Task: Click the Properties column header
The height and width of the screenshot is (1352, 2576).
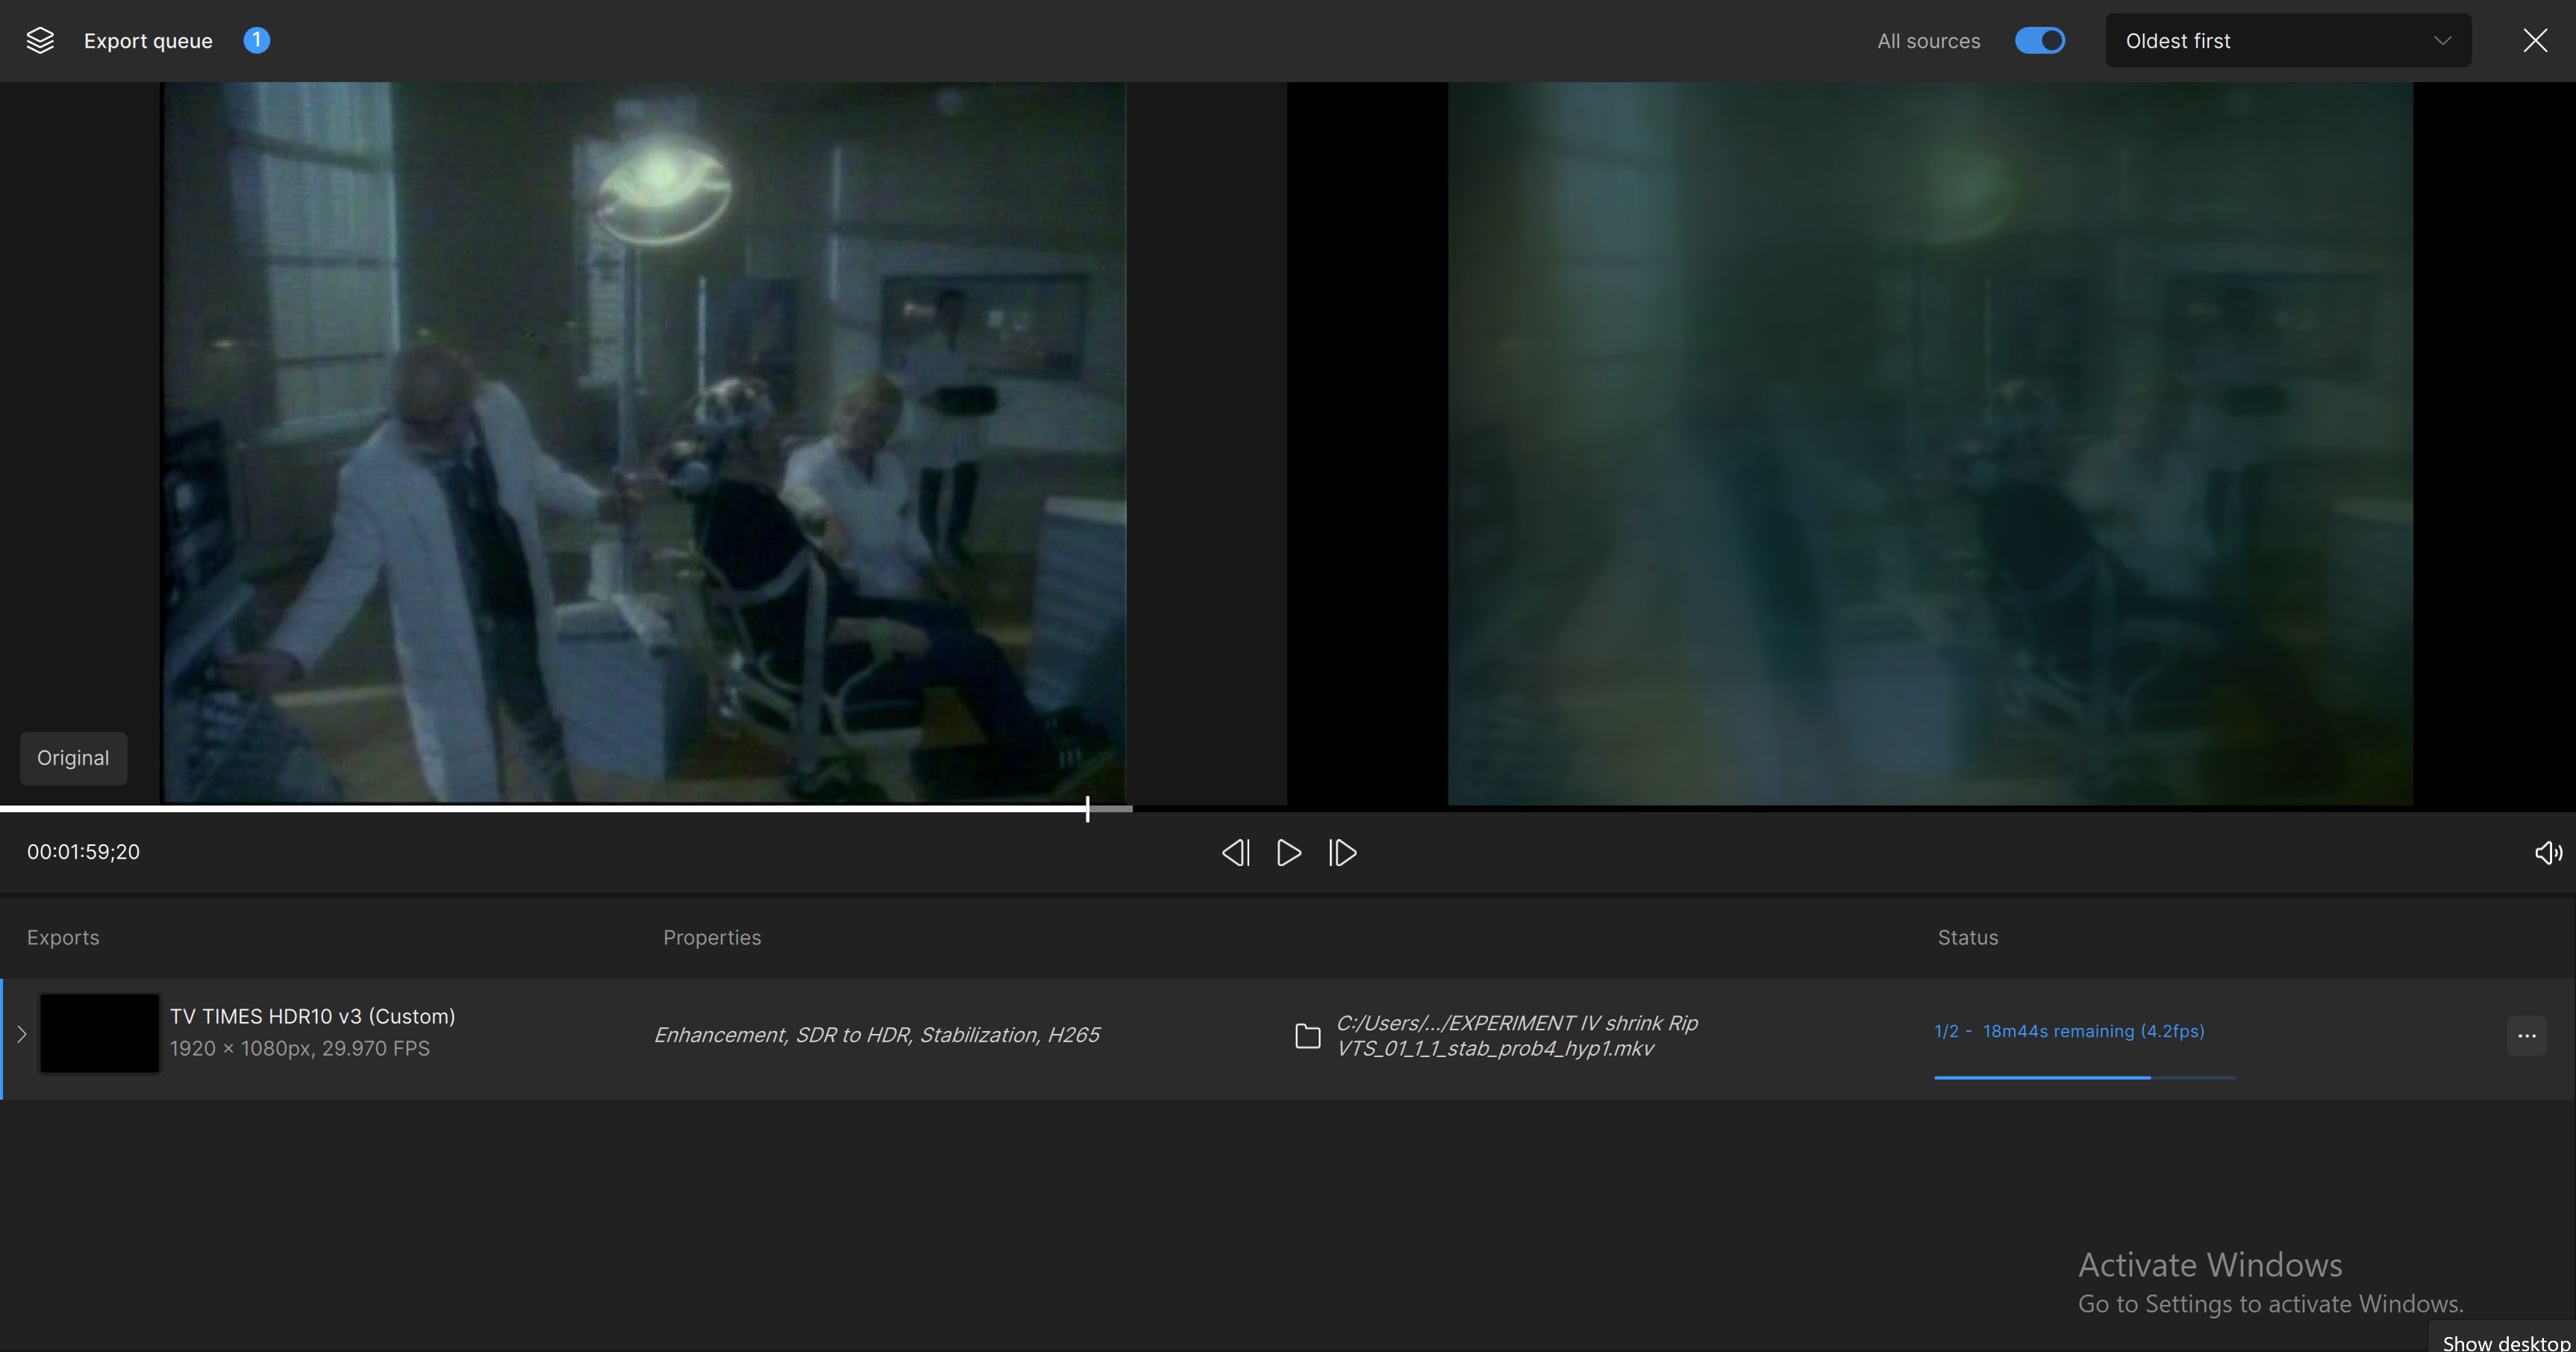Action: click(712, 938)
